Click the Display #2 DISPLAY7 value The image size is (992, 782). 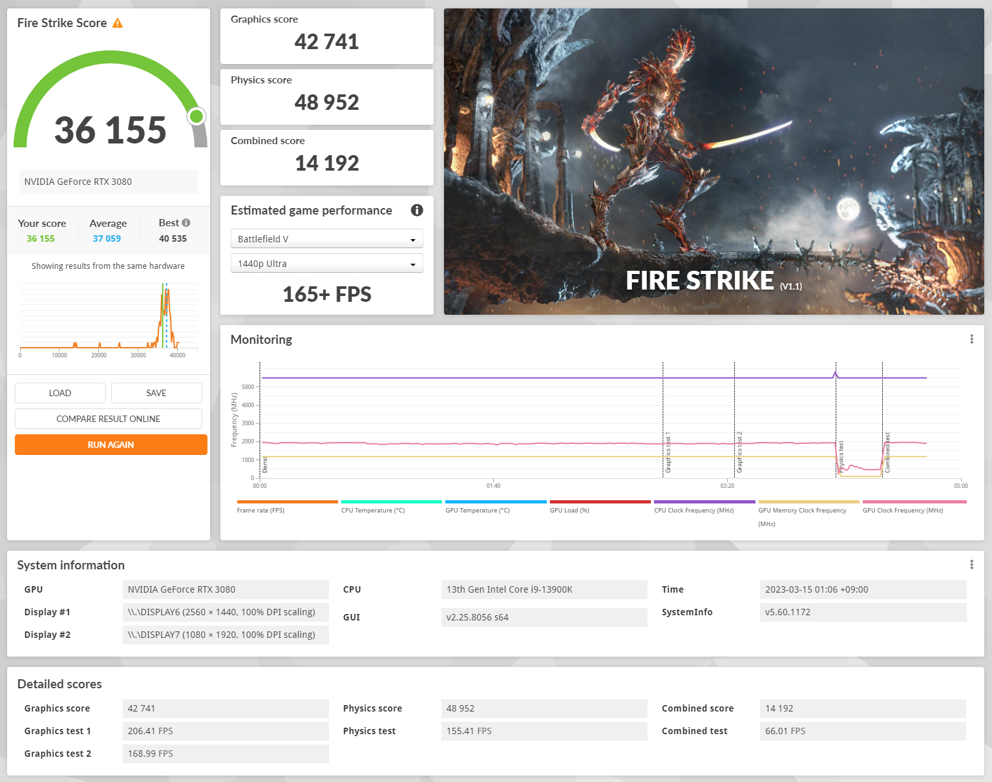(x=226, y=635)
